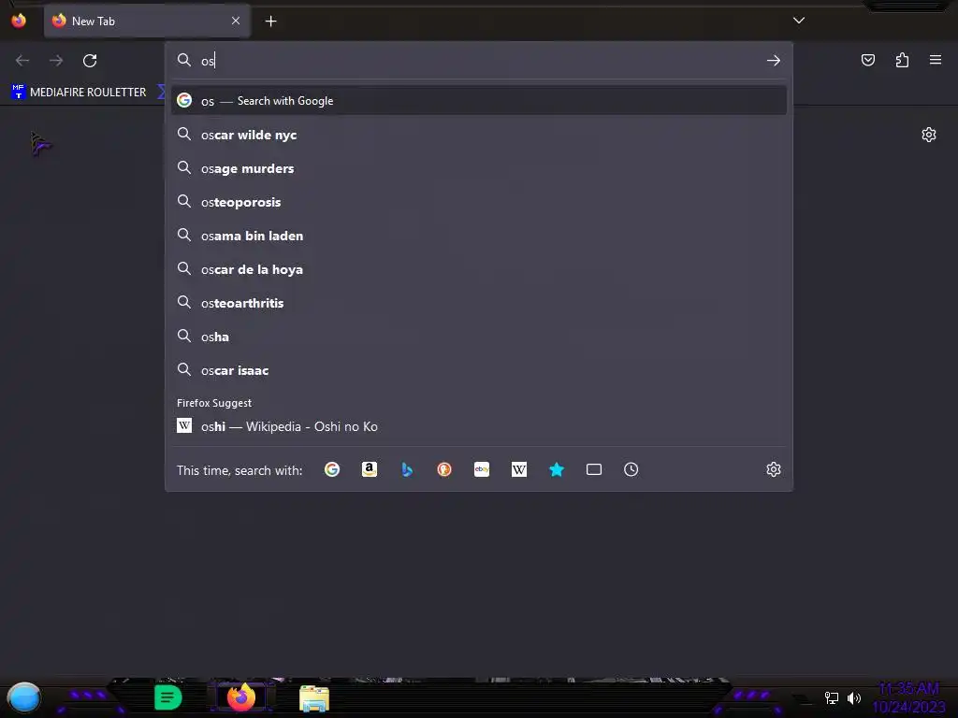Open the list all tabs chevron
The image size is (958, 718).
[799, 21]
